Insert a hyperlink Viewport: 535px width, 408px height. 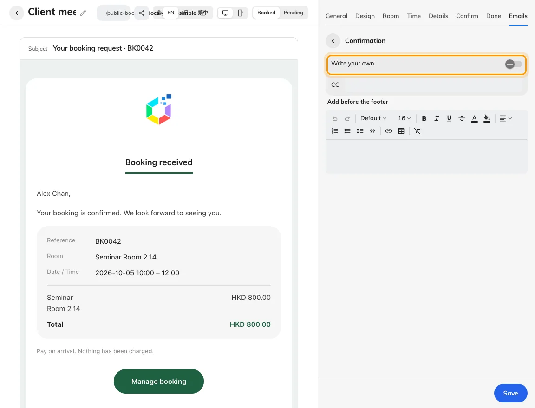(389, 131)
